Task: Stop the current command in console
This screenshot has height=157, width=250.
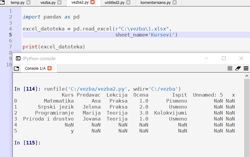Action: pyautogui.click(x=230, y=68)
